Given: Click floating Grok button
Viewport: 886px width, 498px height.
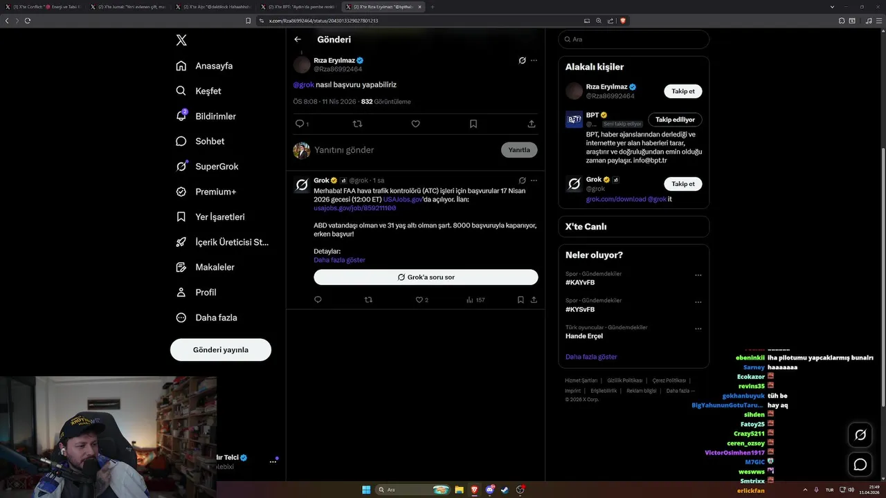Looking at the screenshot, I should (860, 435).
